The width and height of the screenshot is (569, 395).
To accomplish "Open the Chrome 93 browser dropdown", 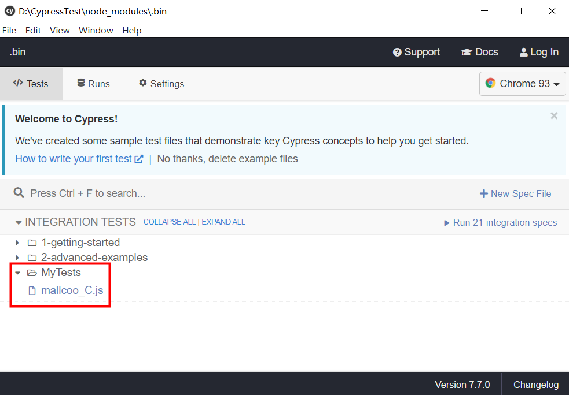I will coord(522,84).
